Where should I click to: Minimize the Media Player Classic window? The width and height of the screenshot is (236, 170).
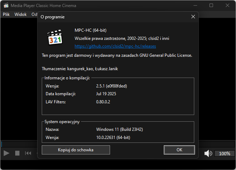[195, 5]
